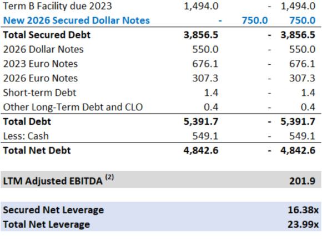Select the Term B Facility due 2023 label
This screenshot has height=241, width=322.
tap(58, 6)
